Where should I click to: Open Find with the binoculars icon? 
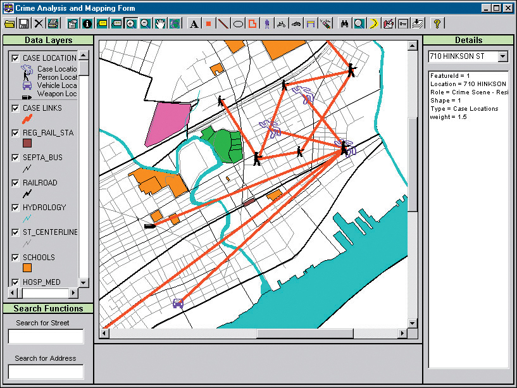344,24
